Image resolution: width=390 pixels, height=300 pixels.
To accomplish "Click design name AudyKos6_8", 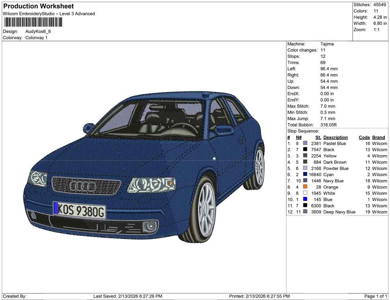I will pyautogui.click(x=38, y=31).
